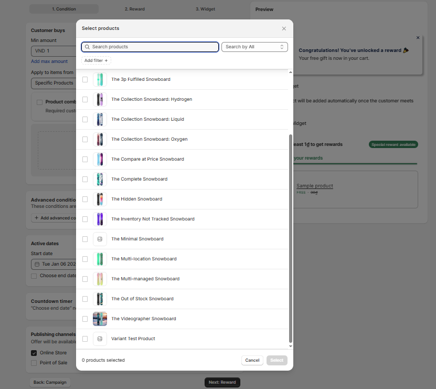Click the Minimal Snowboard placeholder image icon

pyautogui.click(x=100, y=239)
